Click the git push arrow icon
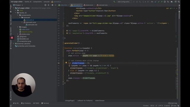 161,2
